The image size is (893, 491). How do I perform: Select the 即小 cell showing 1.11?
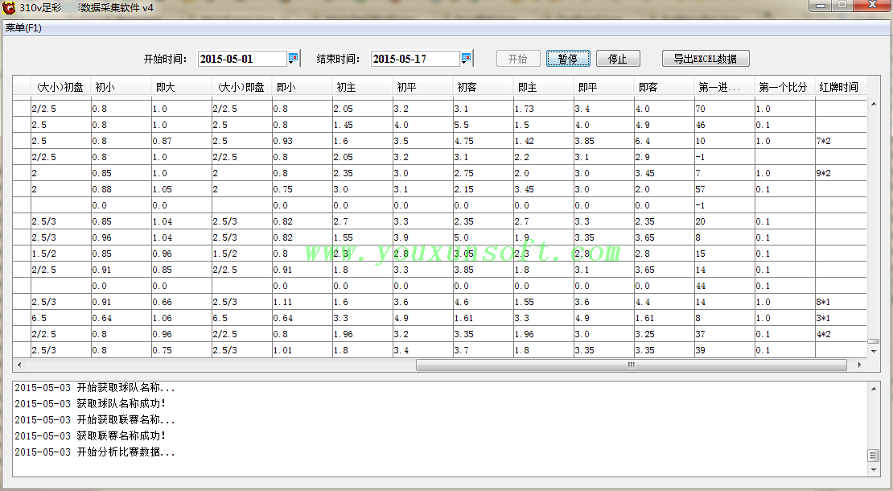pyautogui.click(x=302, y=302)
